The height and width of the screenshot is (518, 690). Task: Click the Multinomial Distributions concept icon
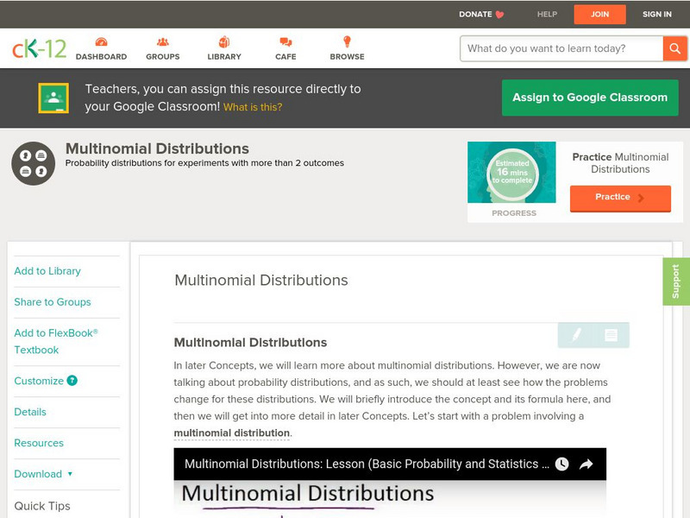(x=33, y=163)
